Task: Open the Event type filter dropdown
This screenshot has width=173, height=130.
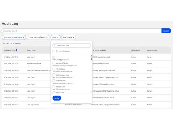Action: 69,37
